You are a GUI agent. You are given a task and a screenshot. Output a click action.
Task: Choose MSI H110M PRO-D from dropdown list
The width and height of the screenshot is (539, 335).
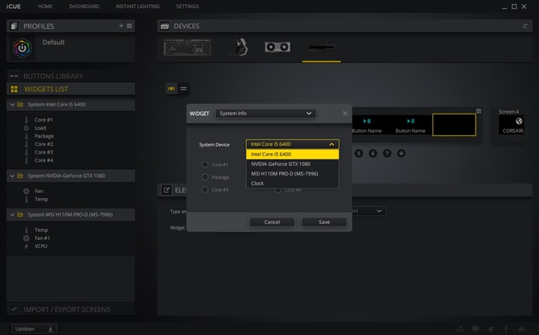point(292,174)
